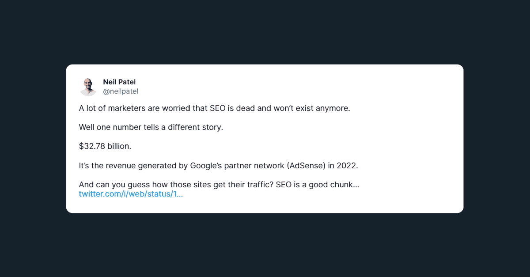
Task: Click the word "Google's" in the tweet
Action: click(x=207, y=166)
